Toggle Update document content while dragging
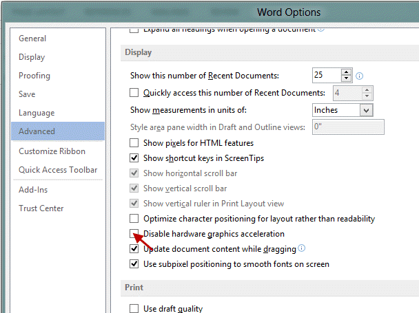The image size is (419, 313). [x=134, y=249]
